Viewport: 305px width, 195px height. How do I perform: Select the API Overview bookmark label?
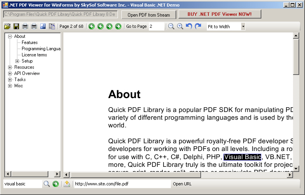click(x=27, y=74)
